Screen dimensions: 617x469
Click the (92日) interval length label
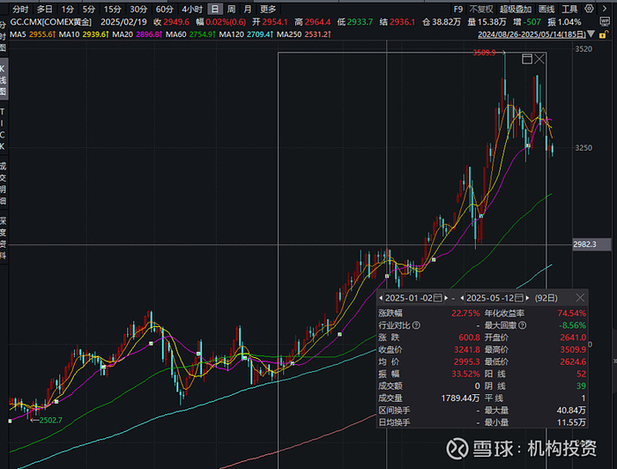pyautogui.click(x=546, y=298)
